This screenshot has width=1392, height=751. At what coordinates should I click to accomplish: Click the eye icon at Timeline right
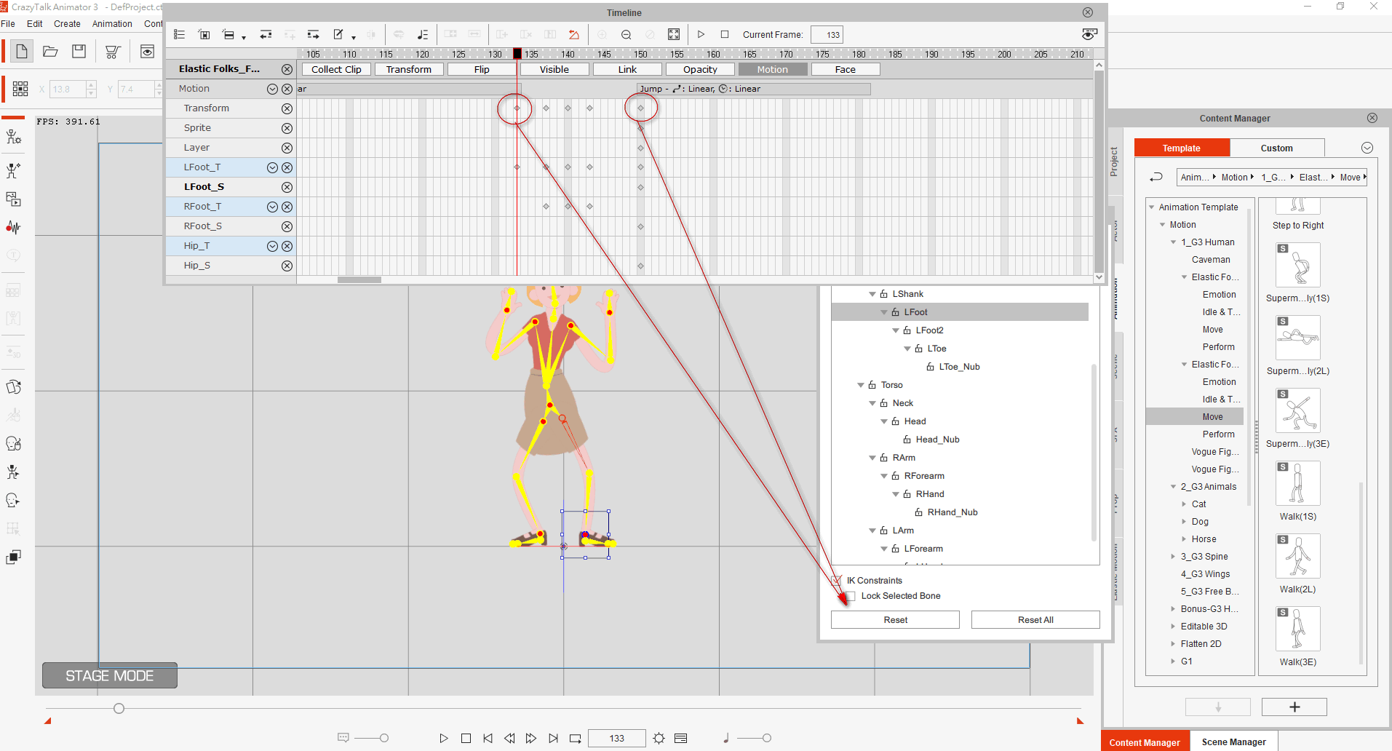point(1089,34)
